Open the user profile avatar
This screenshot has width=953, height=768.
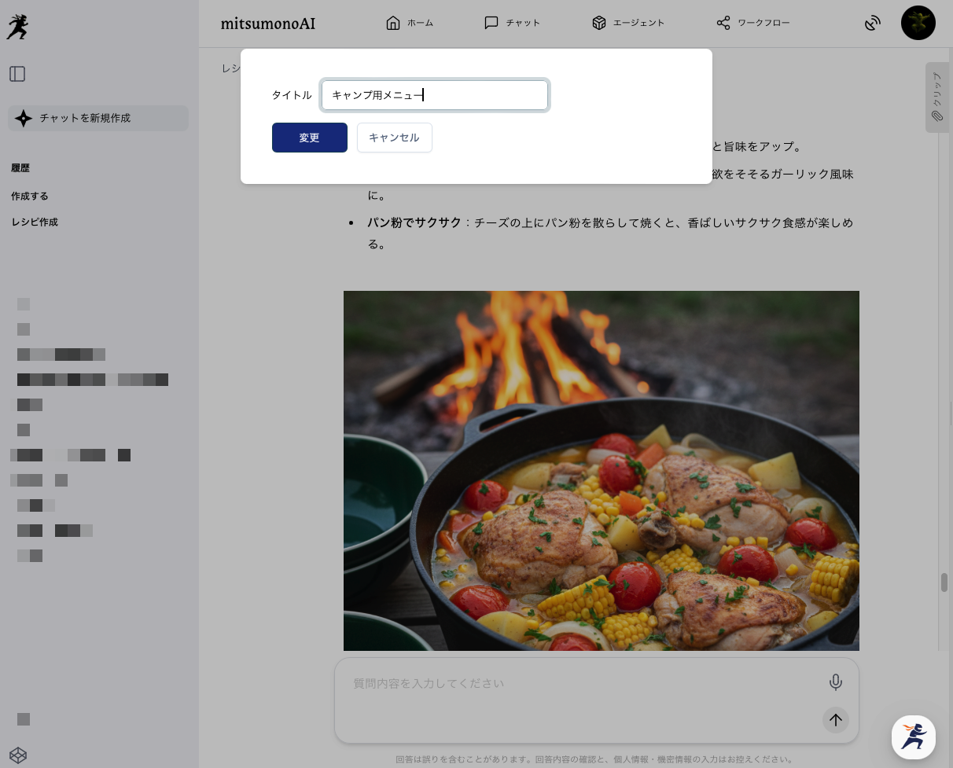pos(918,23)
